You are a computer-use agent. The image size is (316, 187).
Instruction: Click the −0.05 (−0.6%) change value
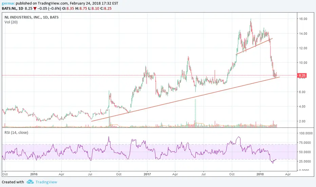point(49,8)
